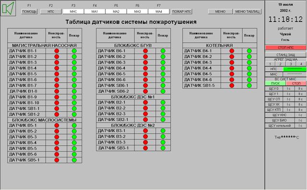307x190 pixels.
Task: Click green fire indicator for ДАТЧИК В1-10
Action: [74, 103]
